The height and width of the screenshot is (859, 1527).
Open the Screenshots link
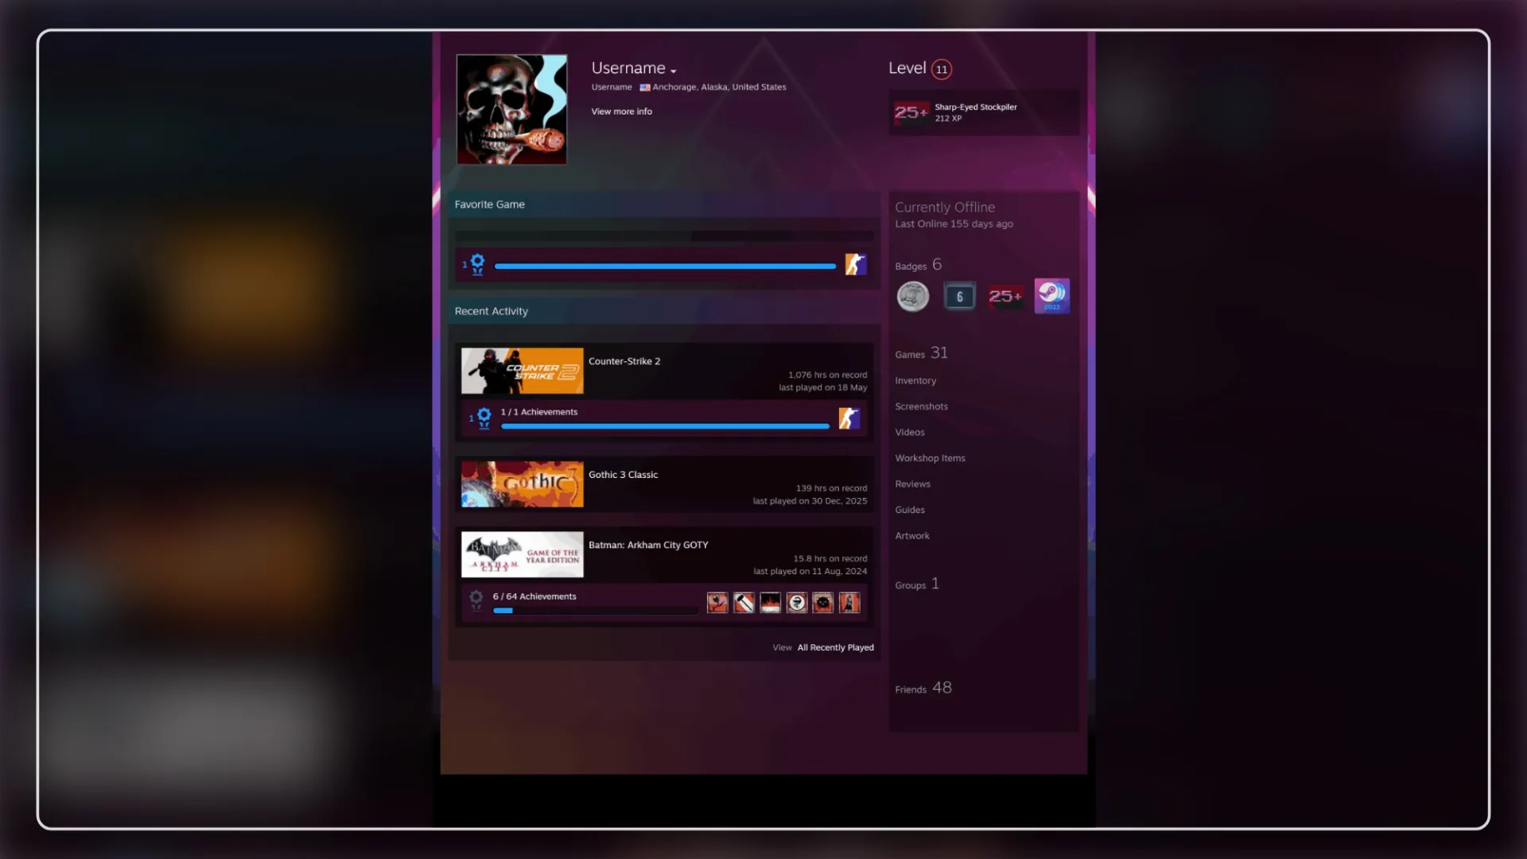coord(921,406)
